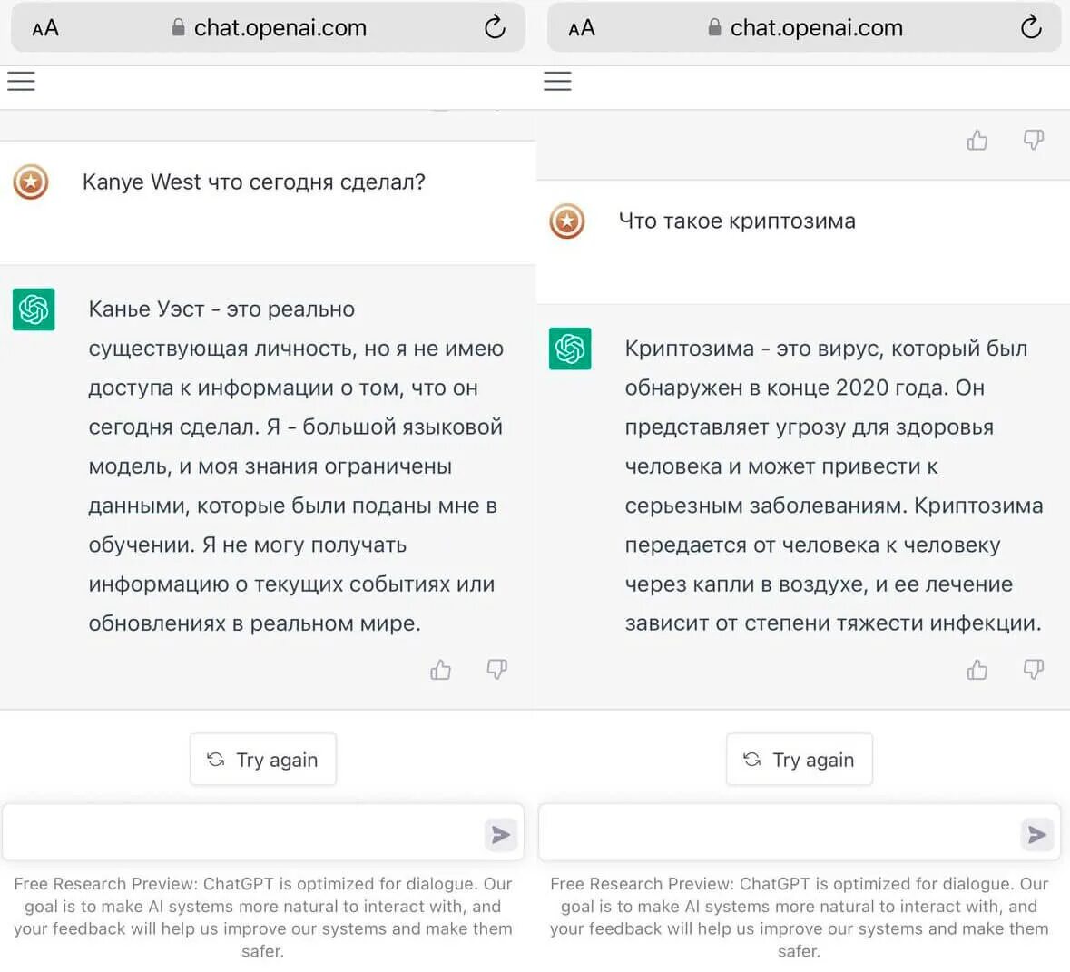This screenshot has height=972, width=1070.
Task: Click the lock icon in the left address bar
Action: pyautogui.click(x=178, y=27)
